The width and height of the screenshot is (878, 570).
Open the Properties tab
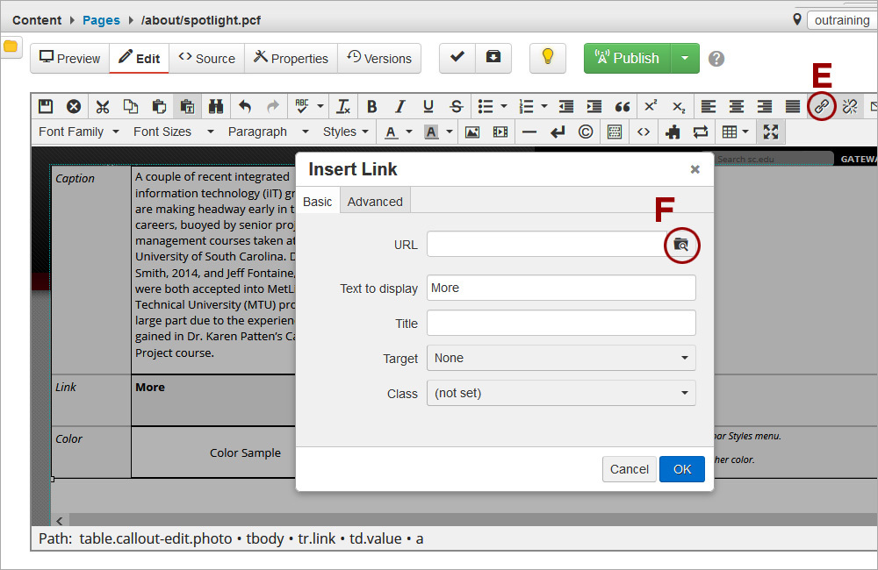pos(291,58)
